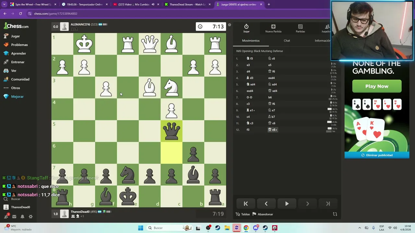This screenshot has width=415, height=233.
Task: Click the white king on g1
Action: (84, 44)
